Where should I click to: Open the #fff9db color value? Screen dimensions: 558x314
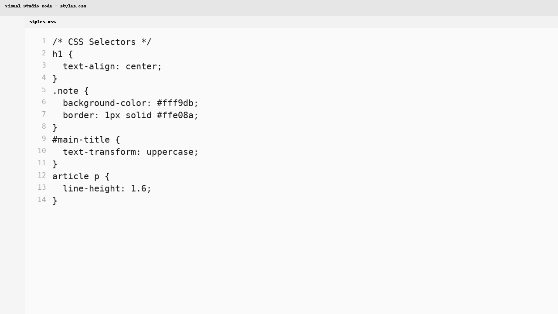tap(177, 103)
